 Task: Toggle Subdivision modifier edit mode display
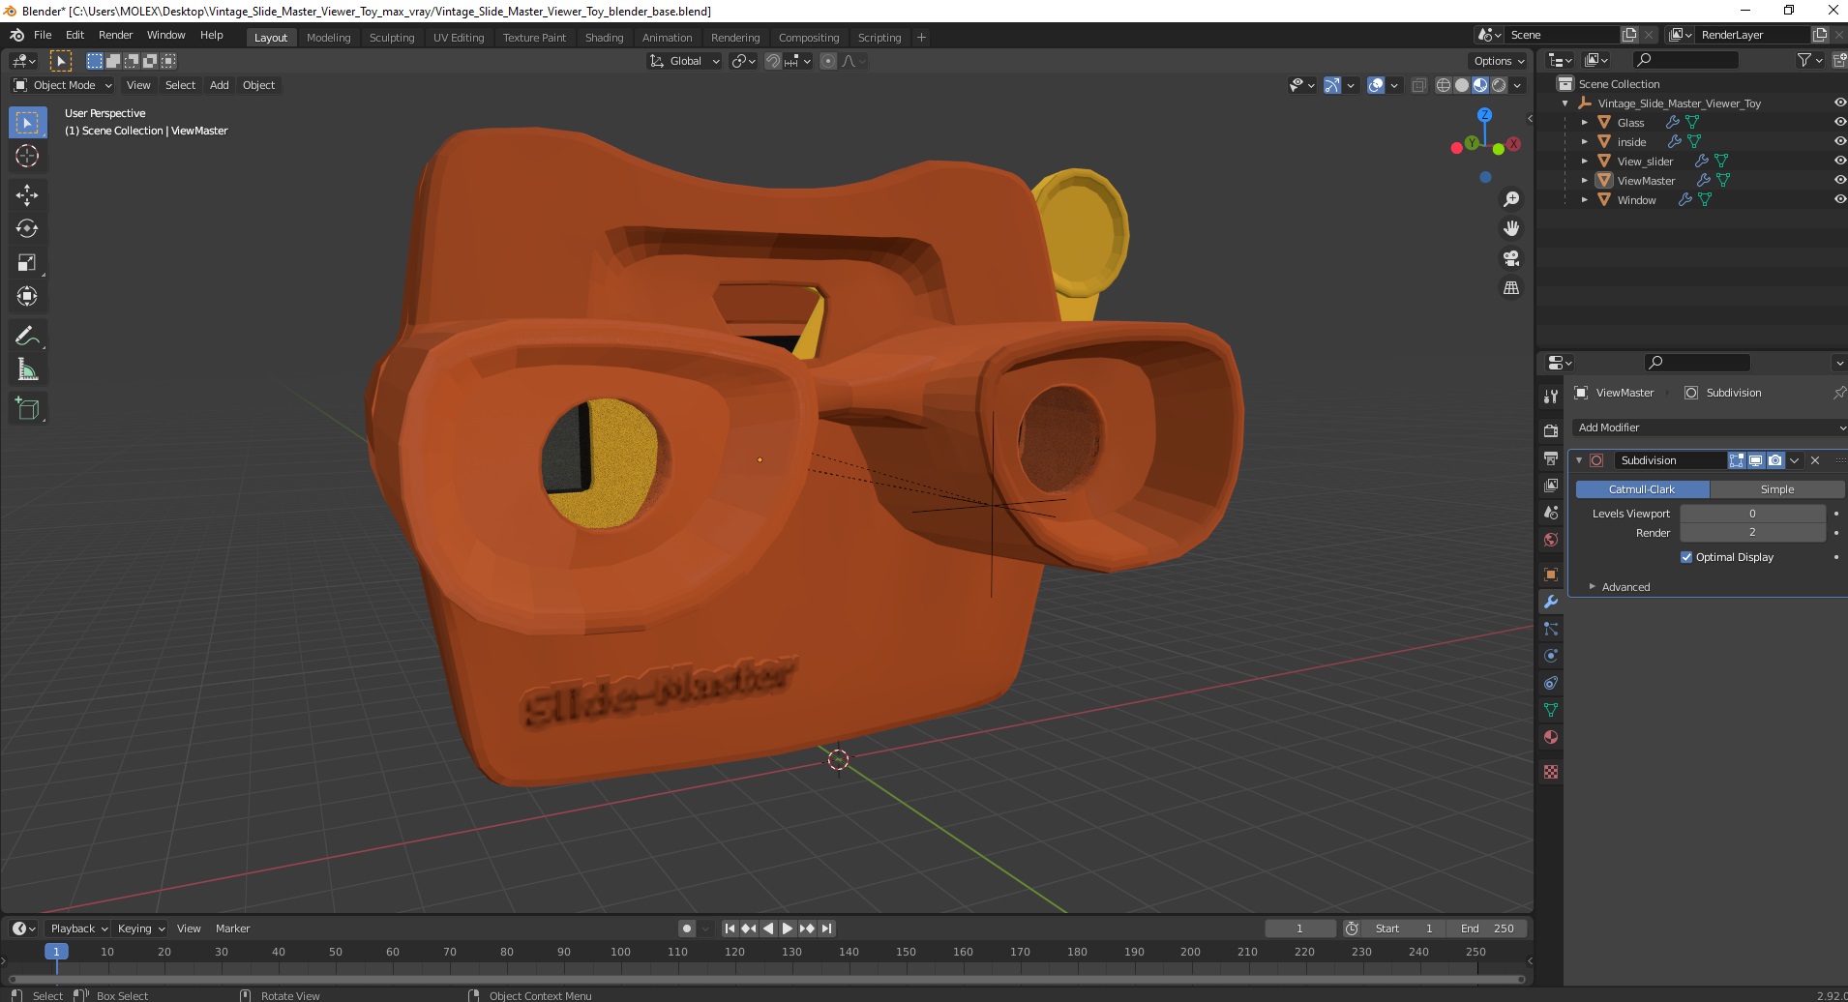click(x=1737, y=460)
